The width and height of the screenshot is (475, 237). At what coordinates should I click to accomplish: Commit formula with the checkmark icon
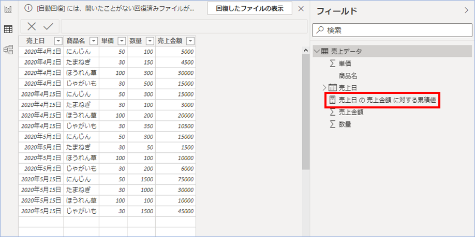click(x=48, y=27)
